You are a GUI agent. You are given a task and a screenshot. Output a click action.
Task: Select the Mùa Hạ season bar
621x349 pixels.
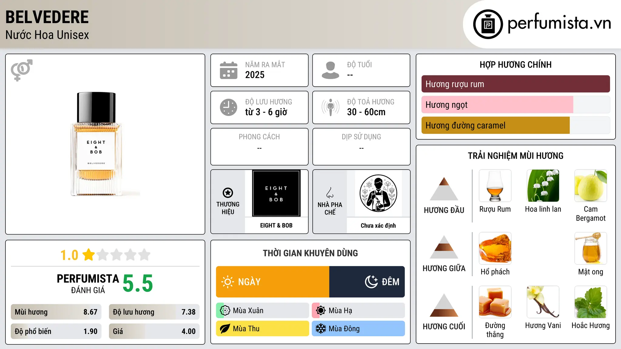click(x=358, y=311)
